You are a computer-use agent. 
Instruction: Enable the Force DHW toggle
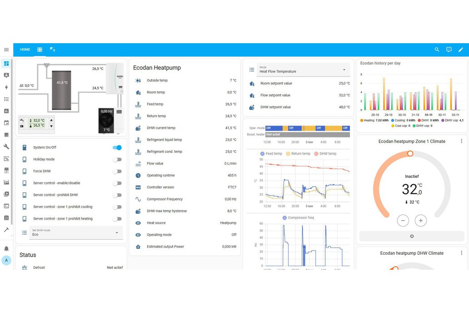117,172
